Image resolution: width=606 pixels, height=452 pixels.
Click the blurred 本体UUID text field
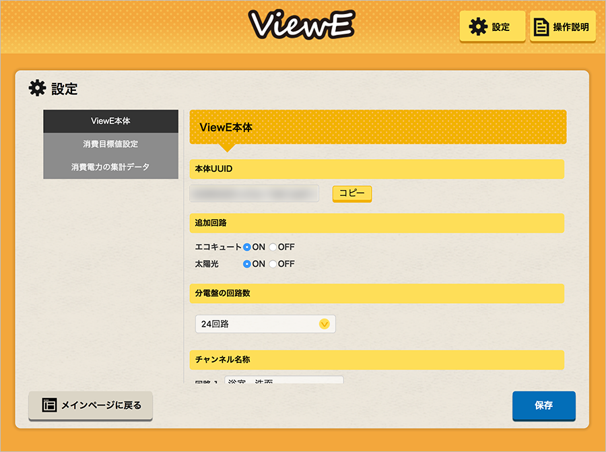coord(255,193)
